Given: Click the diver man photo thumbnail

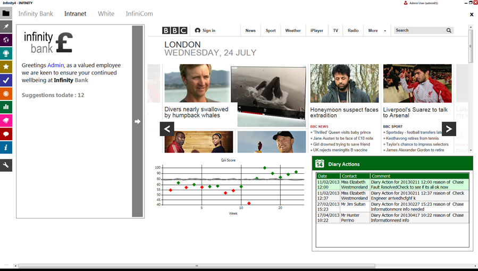Looking at the screenshot, I should point(197,83).
